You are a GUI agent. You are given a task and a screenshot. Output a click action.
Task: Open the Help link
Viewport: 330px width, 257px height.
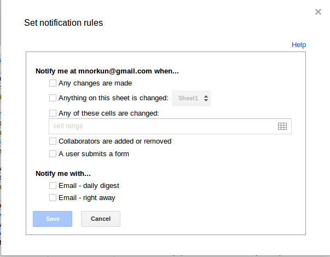[x=299, y=45]
